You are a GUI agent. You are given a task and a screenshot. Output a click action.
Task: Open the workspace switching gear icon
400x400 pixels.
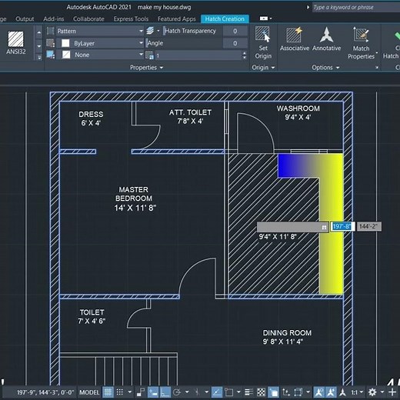(x=372, y=392)
